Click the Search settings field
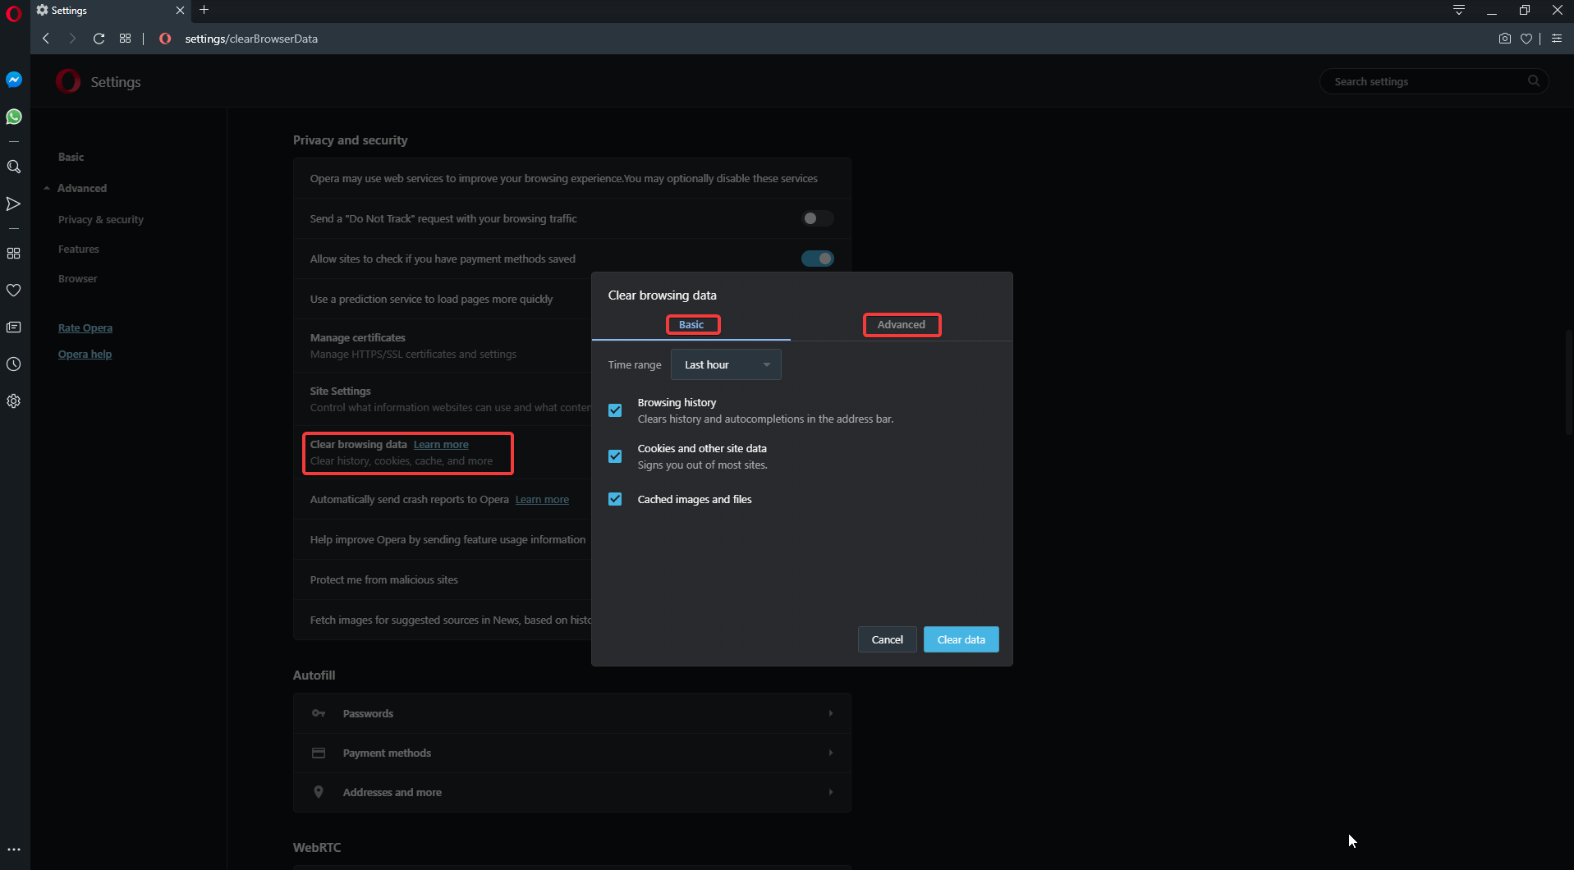 [x=1425, y=81]
